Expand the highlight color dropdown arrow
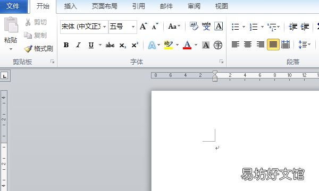The width and height of the screenshot is (319, 191). click(x=177, y=45)
